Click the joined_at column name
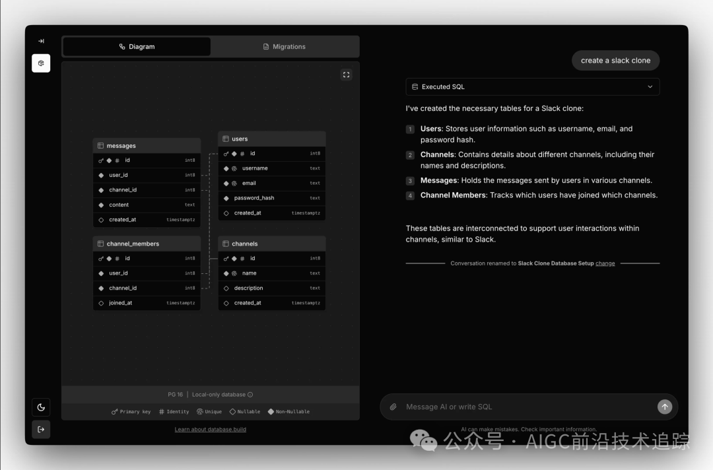The height and width of the screenshot is (470, 713). pyautogui.click(x=121, y=303)
